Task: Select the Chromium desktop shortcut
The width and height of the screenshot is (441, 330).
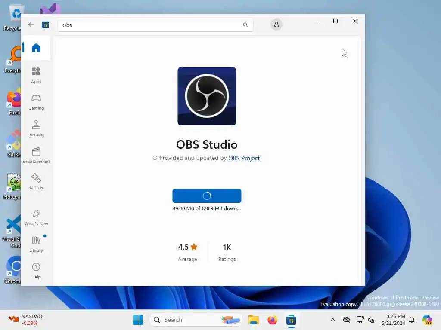Action: (x=12, y=270)
